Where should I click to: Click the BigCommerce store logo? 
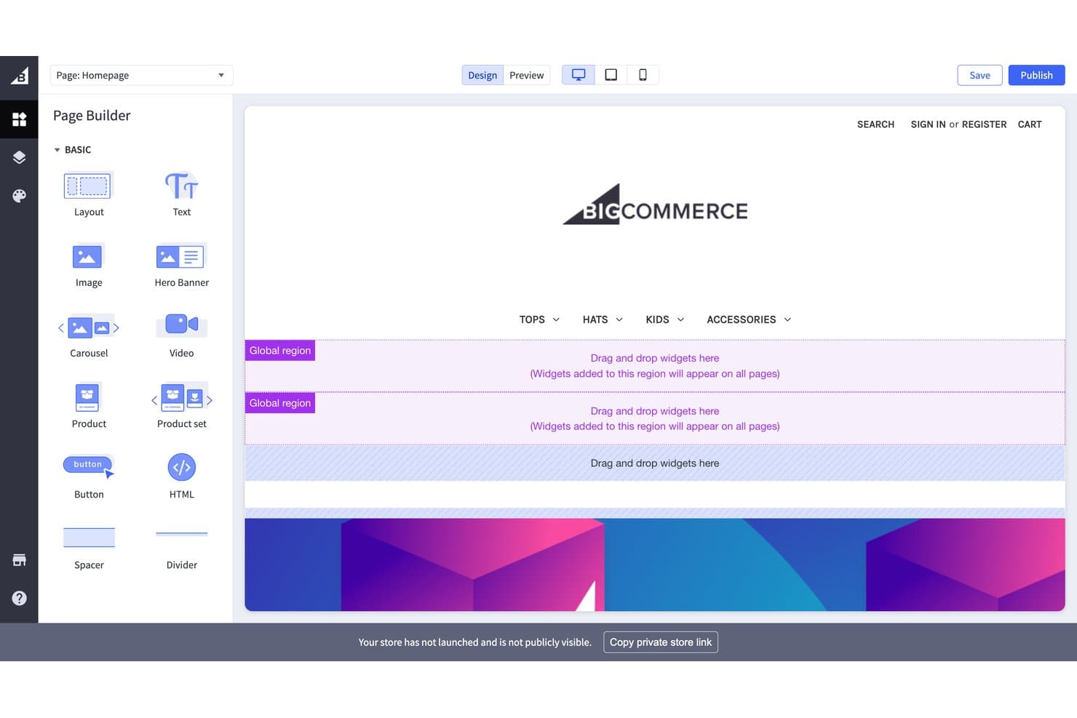tap(655, 204)
